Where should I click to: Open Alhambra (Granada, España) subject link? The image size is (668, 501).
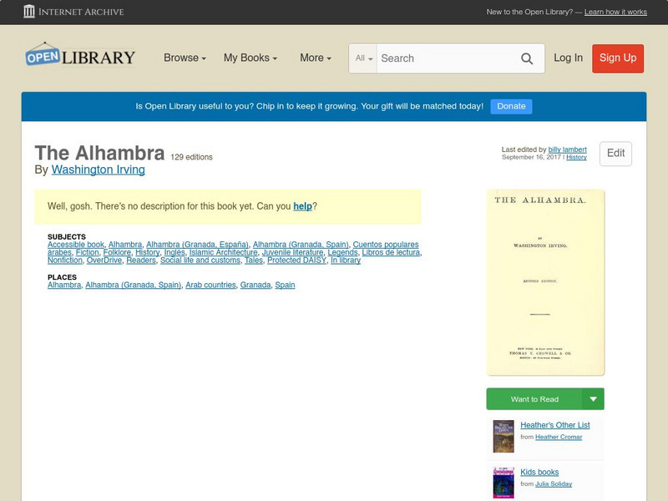[197, 245]
